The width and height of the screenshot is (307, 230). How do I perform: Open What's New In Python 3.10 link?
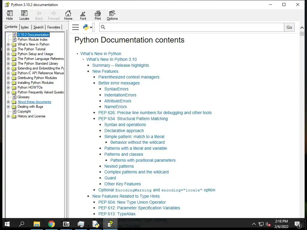pos(112,60)
